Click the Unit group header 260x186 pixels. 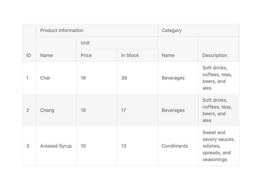[85, 43]
